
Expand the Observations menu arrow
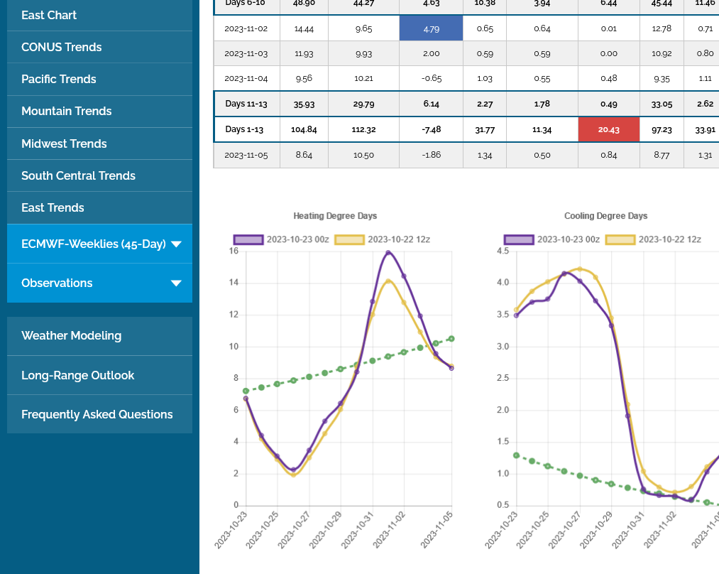[176, 283]
